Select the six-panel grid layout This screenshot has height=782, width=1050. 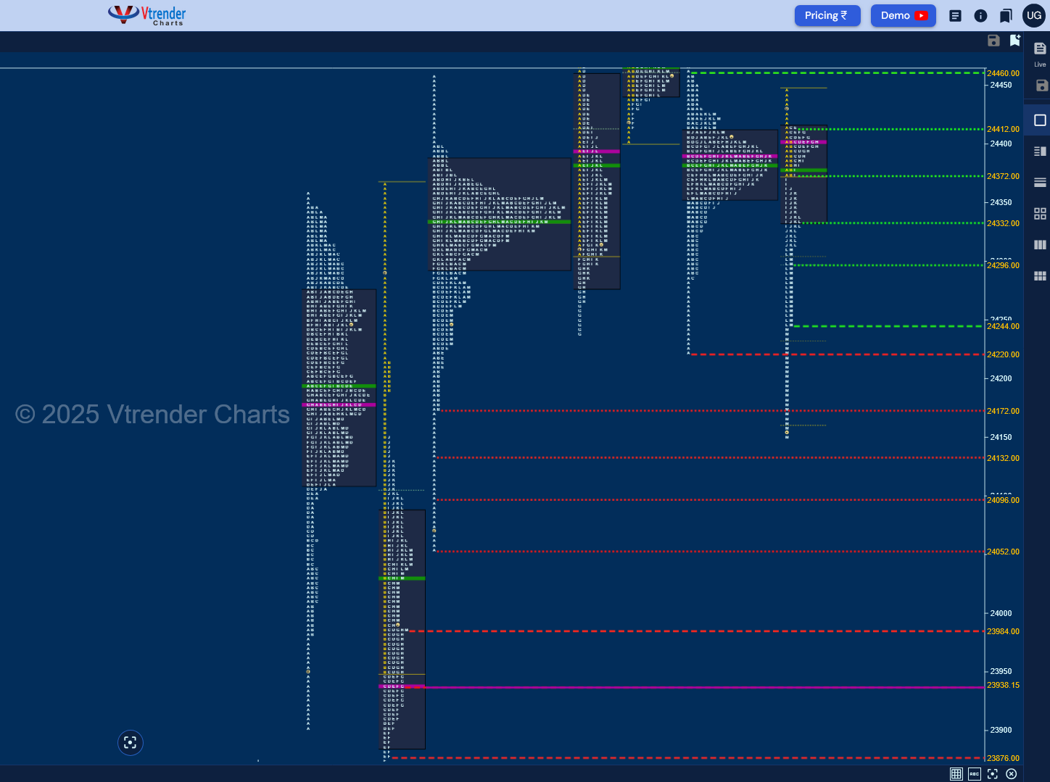[1040, 275]
